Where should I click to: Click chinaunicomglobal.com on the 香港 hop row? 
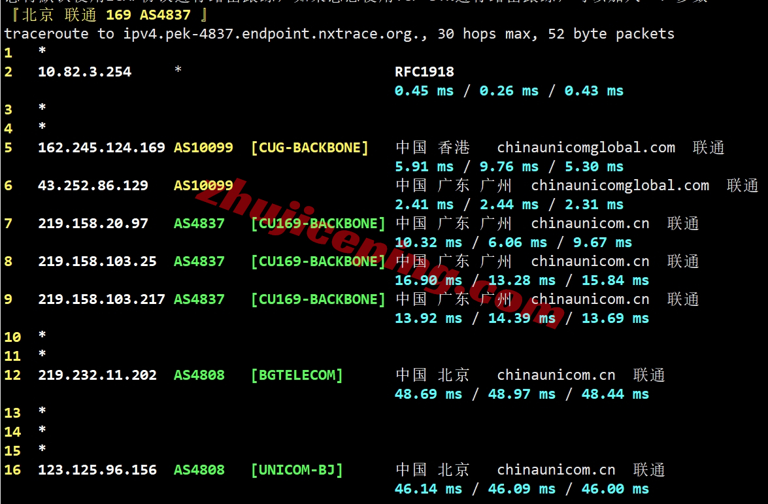586,148
